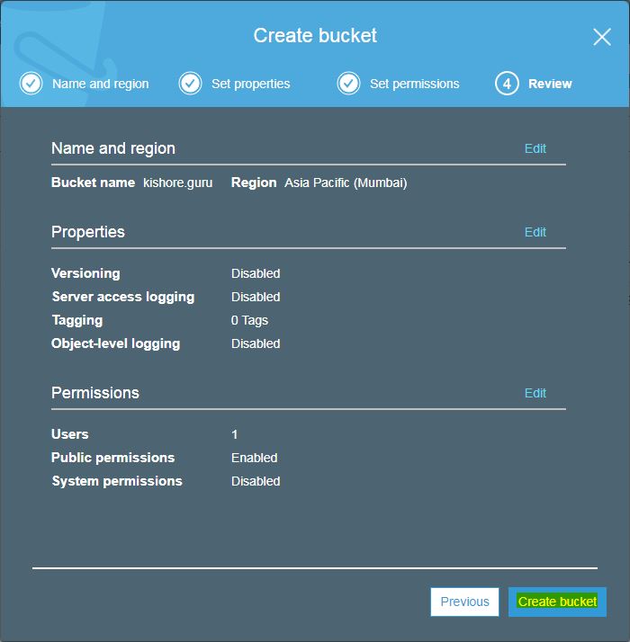Image resolution: width=630 pixels, height=642 pixels.
Task: Click the Create bucket button
Action: pyautogui.click(x=557, y=602)
